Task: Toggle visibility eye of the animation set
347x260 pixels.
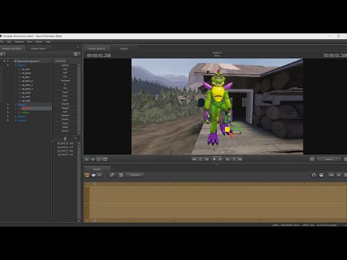Action: click(4, 61)
